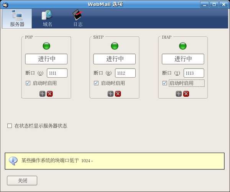Click the gray plus icon under SMTP
This screenshot has width=230, height=192.
[x=111, y=94]
